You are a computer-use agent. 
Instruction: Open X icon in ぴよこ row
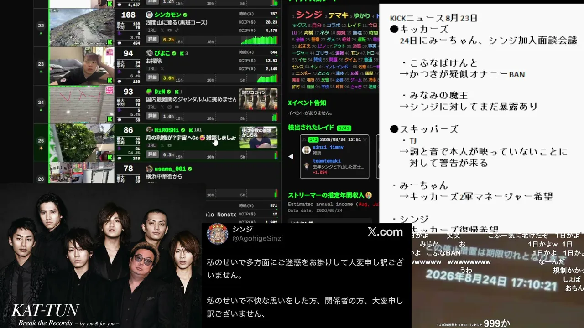pos(162,68)
